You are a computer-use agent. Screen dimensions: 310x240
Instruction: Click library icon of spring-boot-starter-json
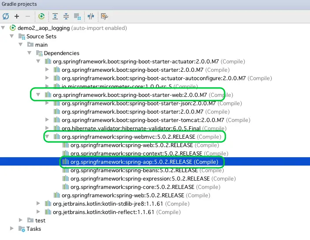coord(57,103)
